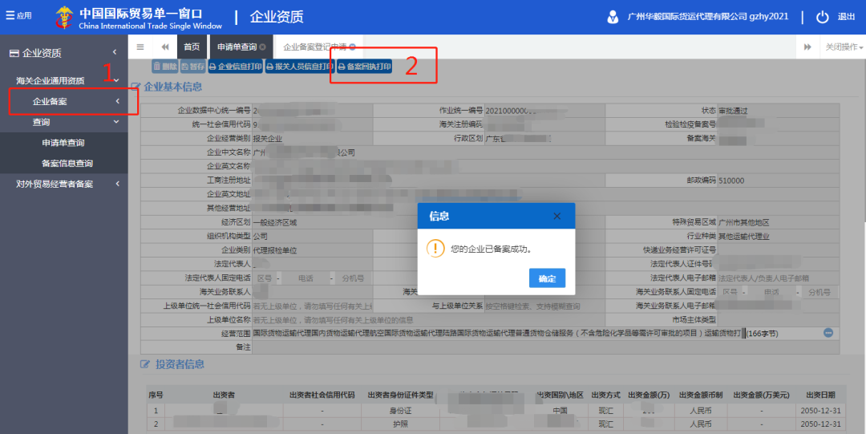This screenshot has width=866, height=434.
Task: Click the user avatar icon
Action: click(x=613, y=17)
